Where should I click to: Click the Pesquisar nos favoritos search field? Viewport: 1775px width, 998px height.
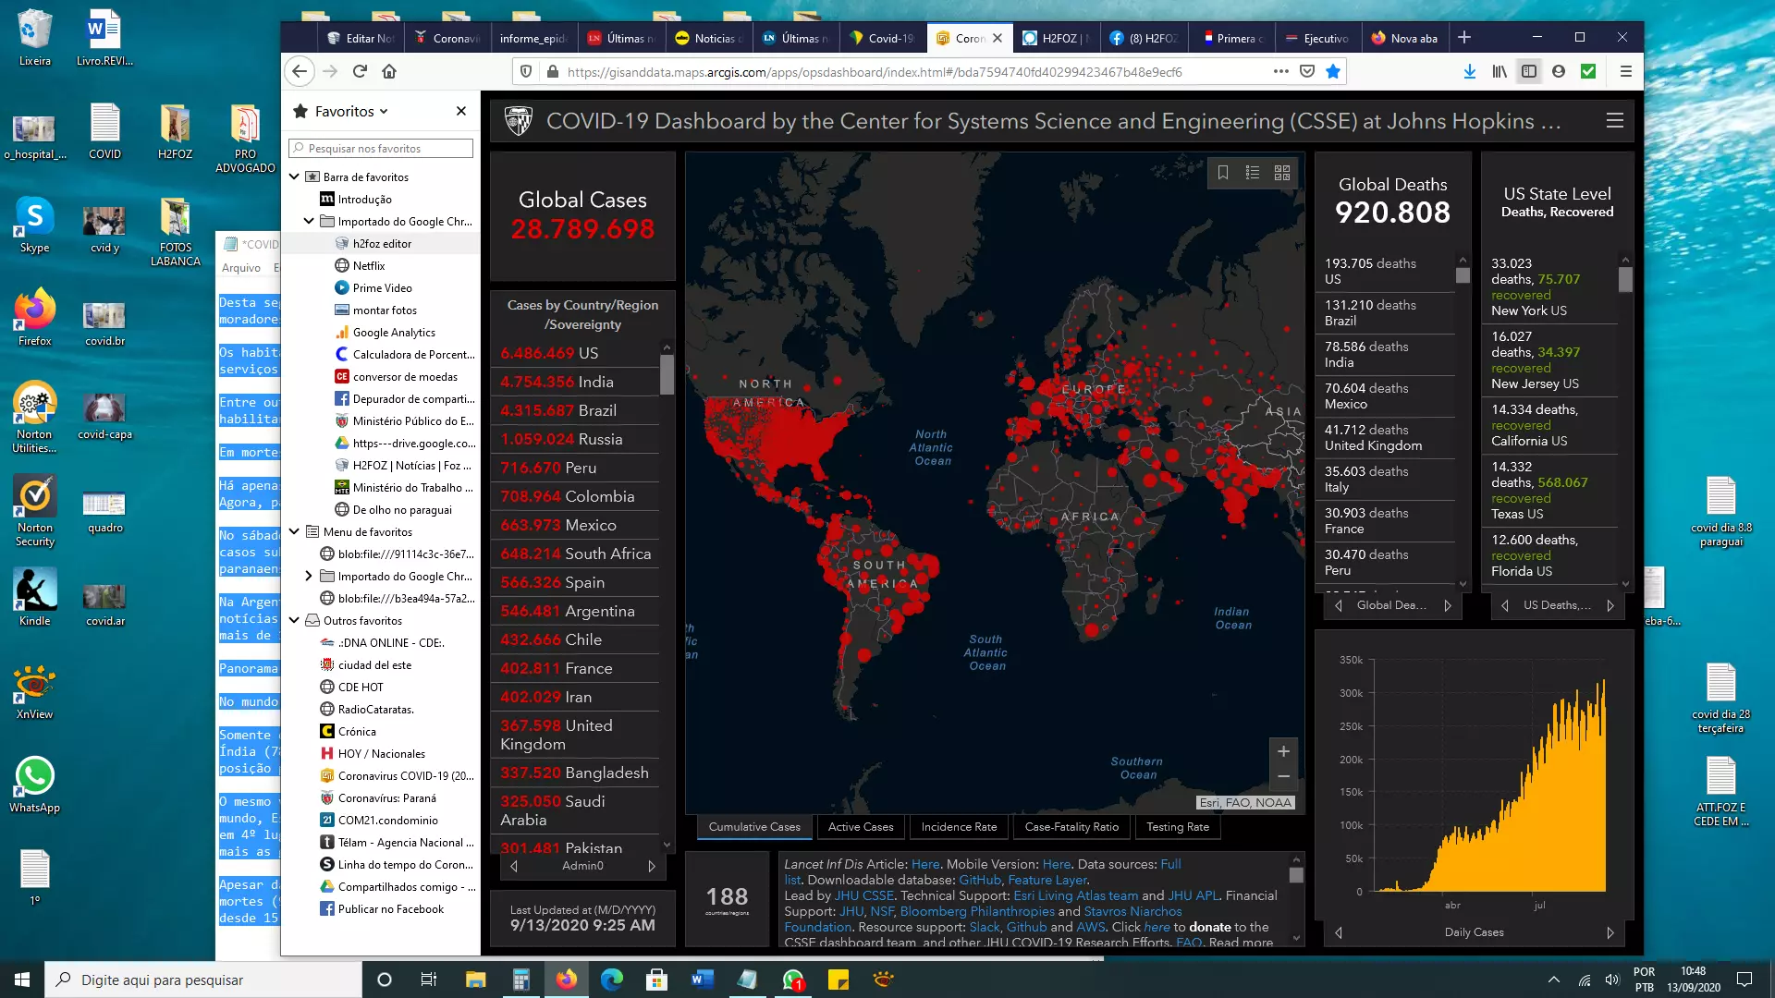pos(381,148)
